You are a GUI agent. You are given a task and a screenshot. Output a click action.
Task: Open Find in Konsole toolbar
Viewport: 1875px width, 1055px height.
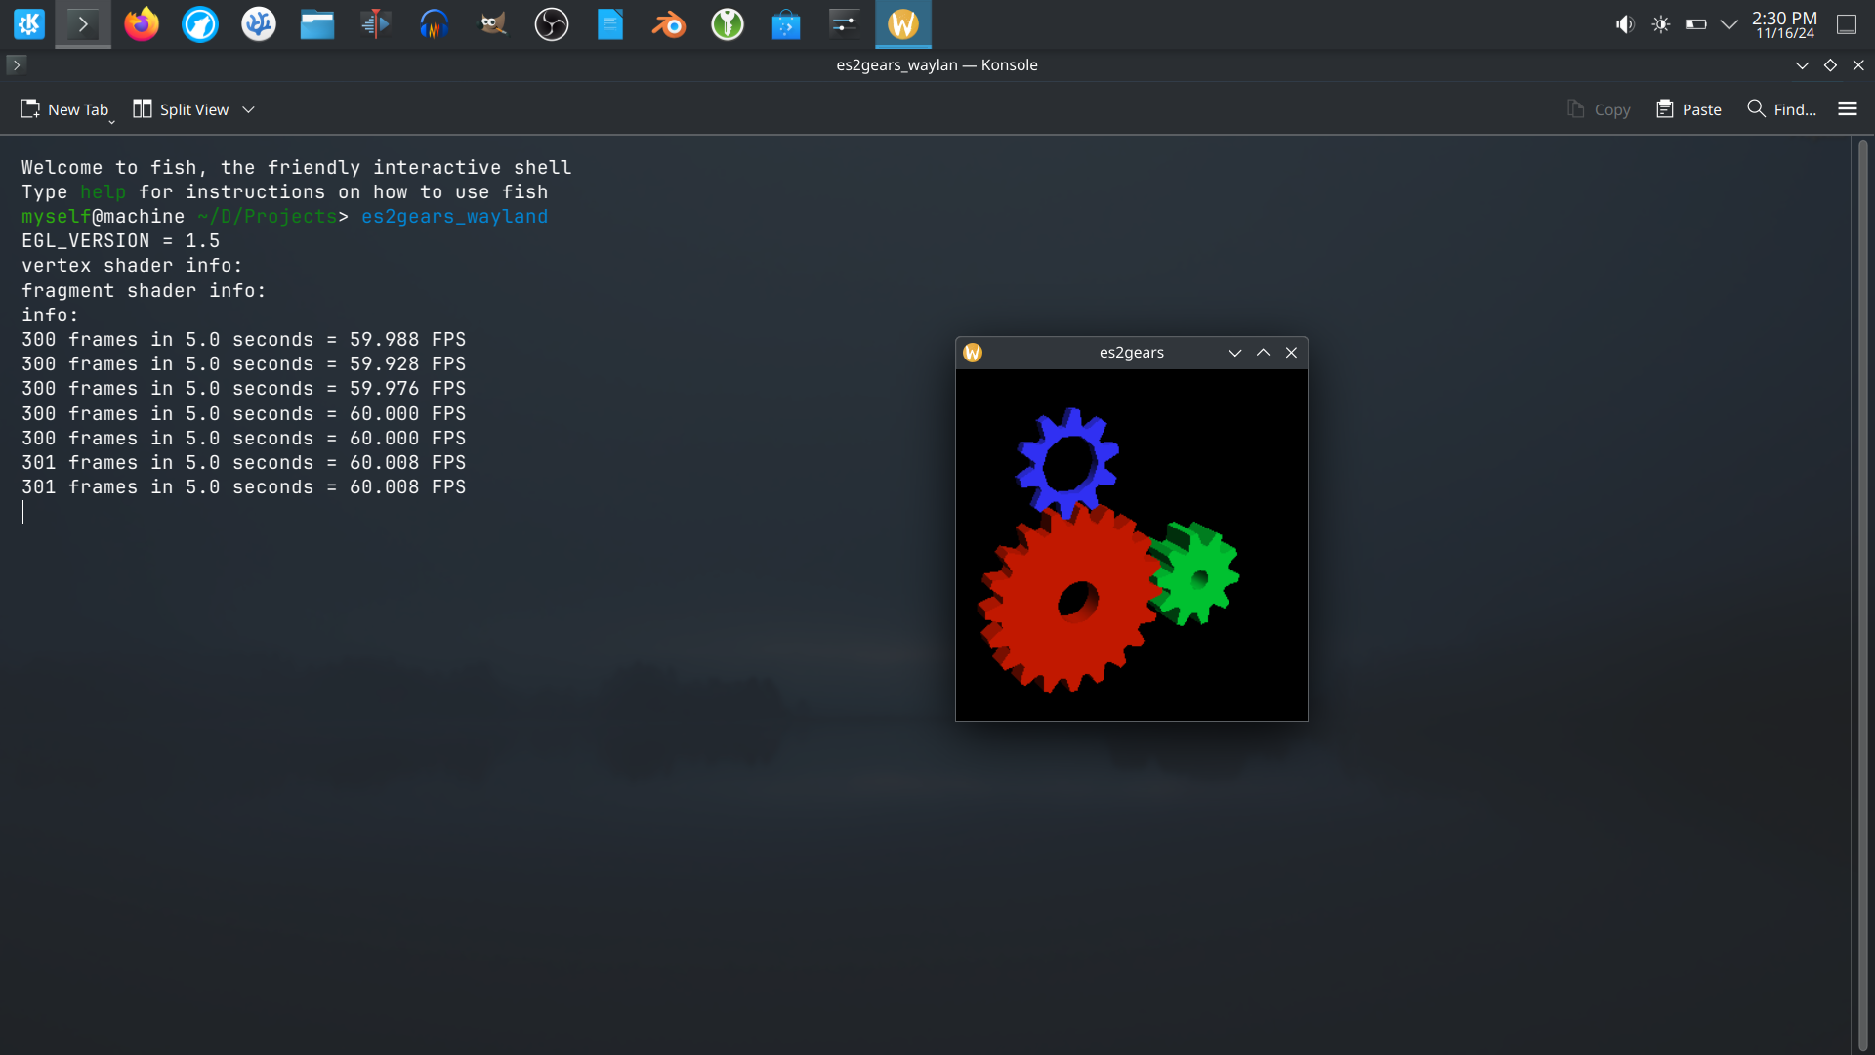(x=1781, y=109)
